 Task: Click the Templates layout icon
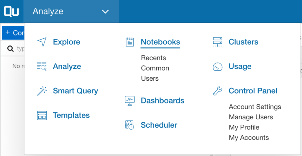[x=42, y=116]
